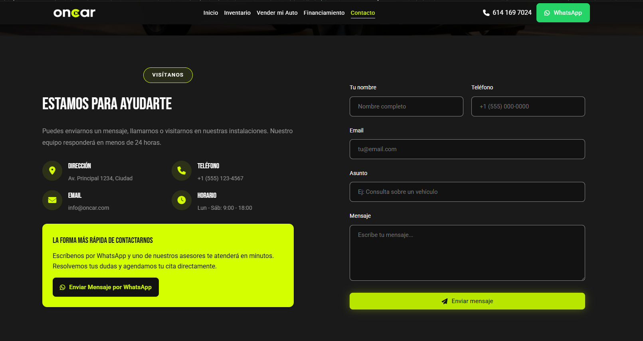Go to Inventario page

point(237,13)
